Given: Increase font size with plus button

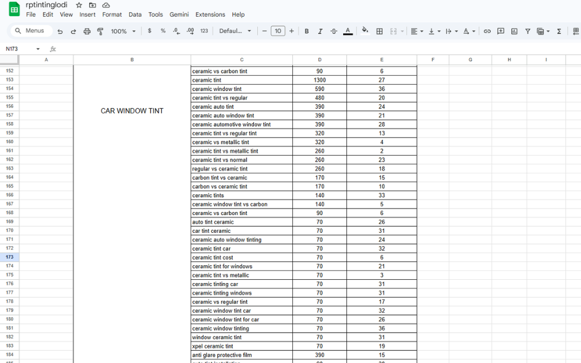Looking at the screenshot, I should click(x=292, y=31).
